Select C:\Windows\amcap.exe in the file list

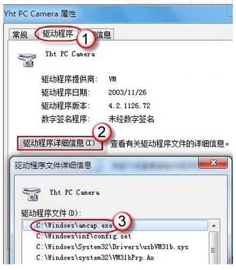tap(74, 226)
